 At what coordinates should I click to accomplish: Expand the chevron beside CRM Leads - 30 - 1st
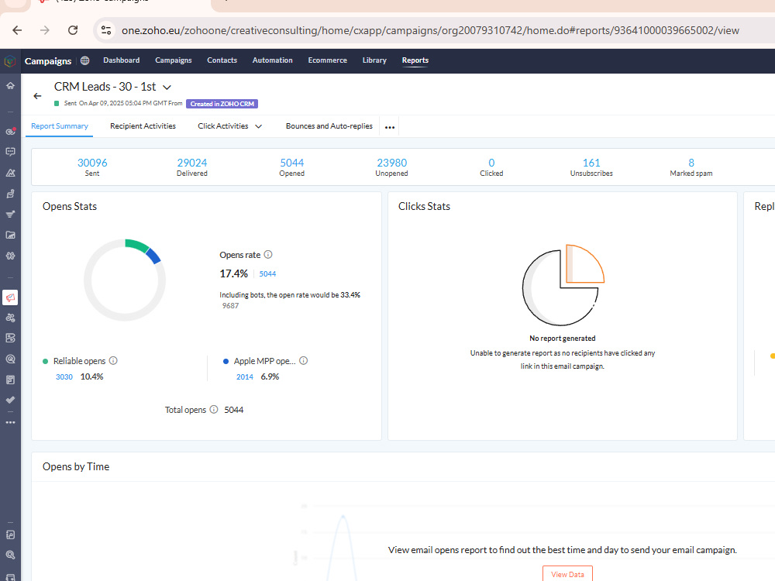click(167, 88)
